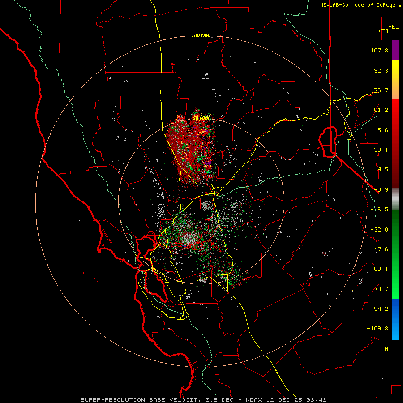Click the 100 NMI range ring label

point(201,35)
